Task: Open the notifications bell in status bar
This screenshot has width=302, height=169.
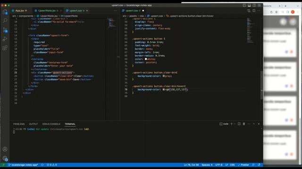Action: [259, 165]
